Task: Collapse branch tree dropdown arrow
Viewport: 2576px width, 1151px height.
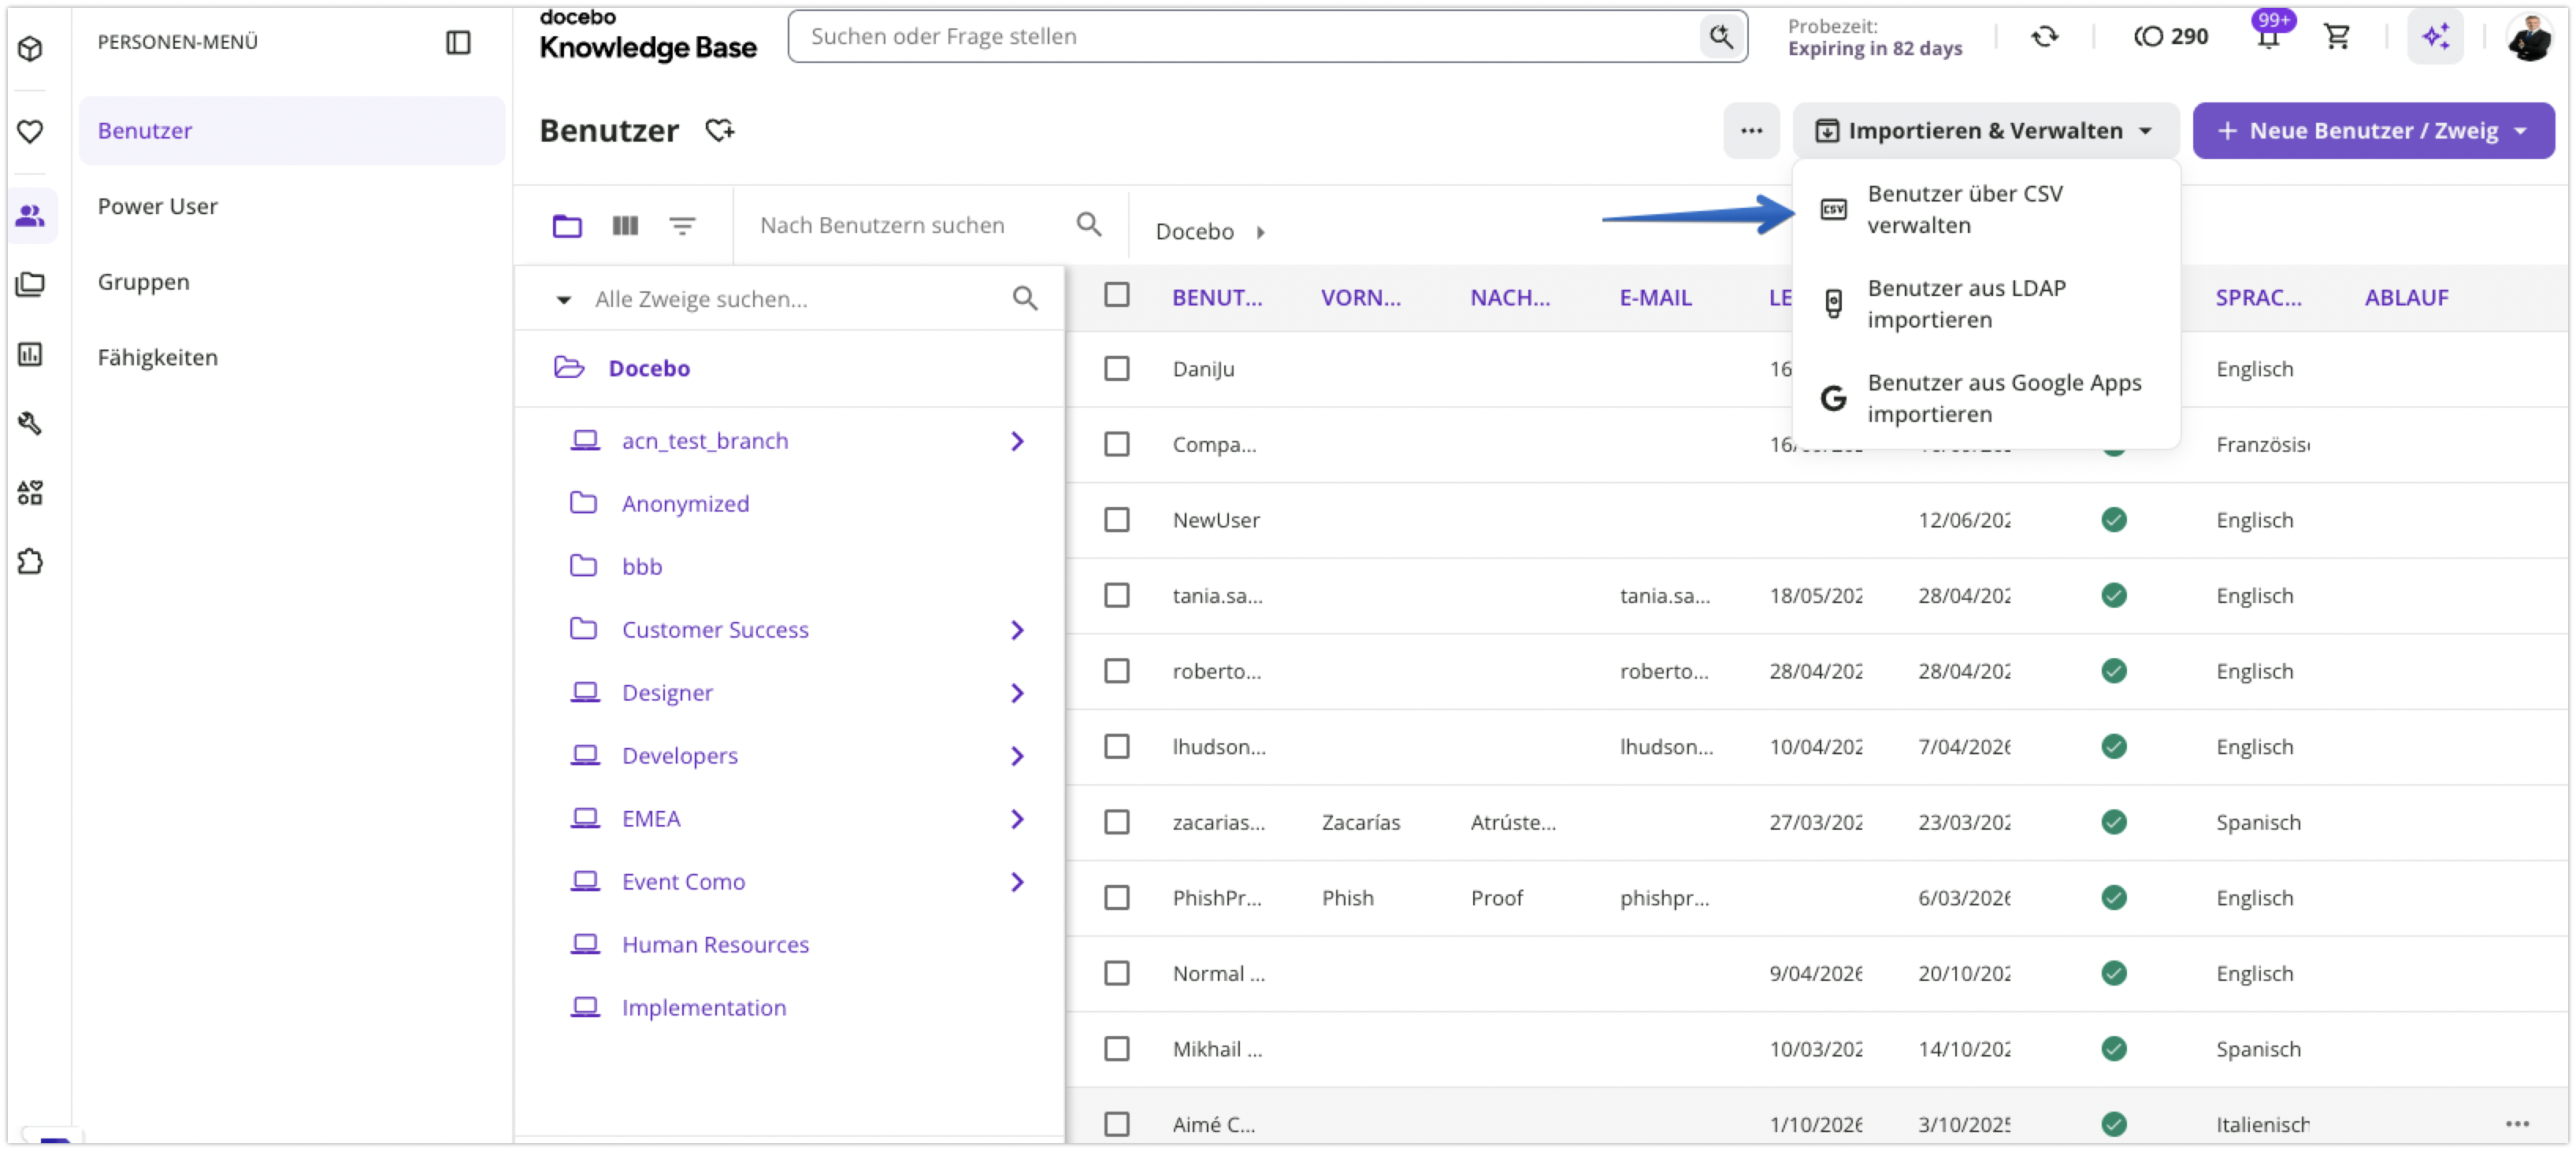Action: tap(564, 298)
